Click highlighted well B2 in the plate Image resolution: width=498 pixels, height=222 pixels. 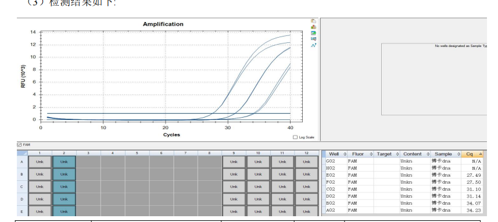[64, 174]
